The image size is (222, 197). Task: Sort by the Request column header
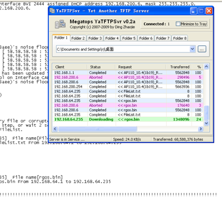tap(140, 67)
